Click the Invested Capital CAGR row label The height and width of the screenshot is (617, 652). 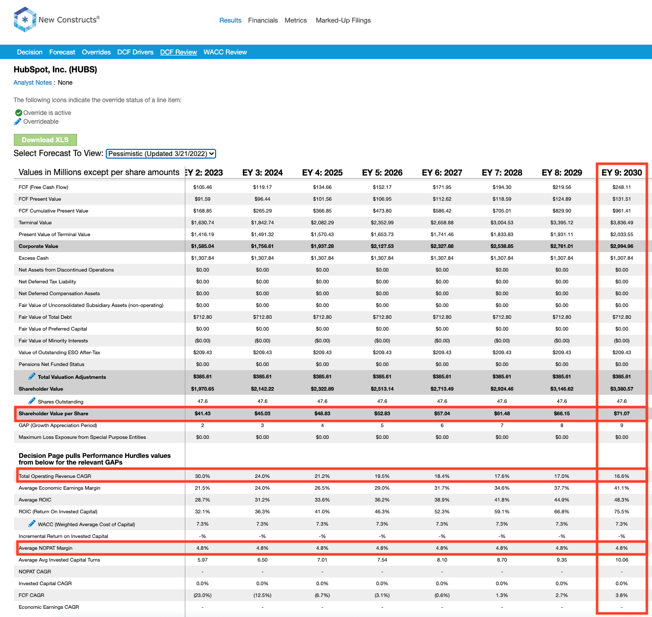(x=45, y=584)
